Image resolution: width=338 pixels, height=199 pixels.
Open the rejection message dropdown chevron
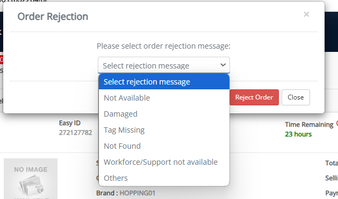[x=223, y=65]
